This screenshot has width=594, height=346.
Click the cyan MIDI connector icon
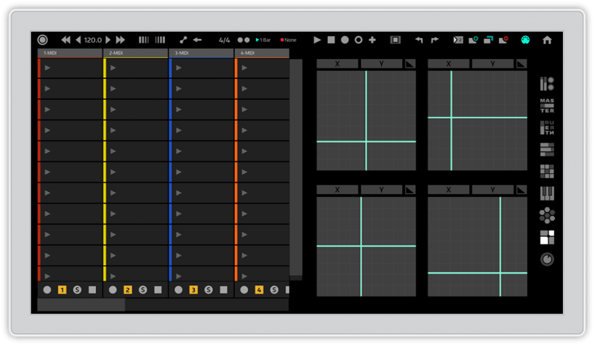tap(525, 40)
